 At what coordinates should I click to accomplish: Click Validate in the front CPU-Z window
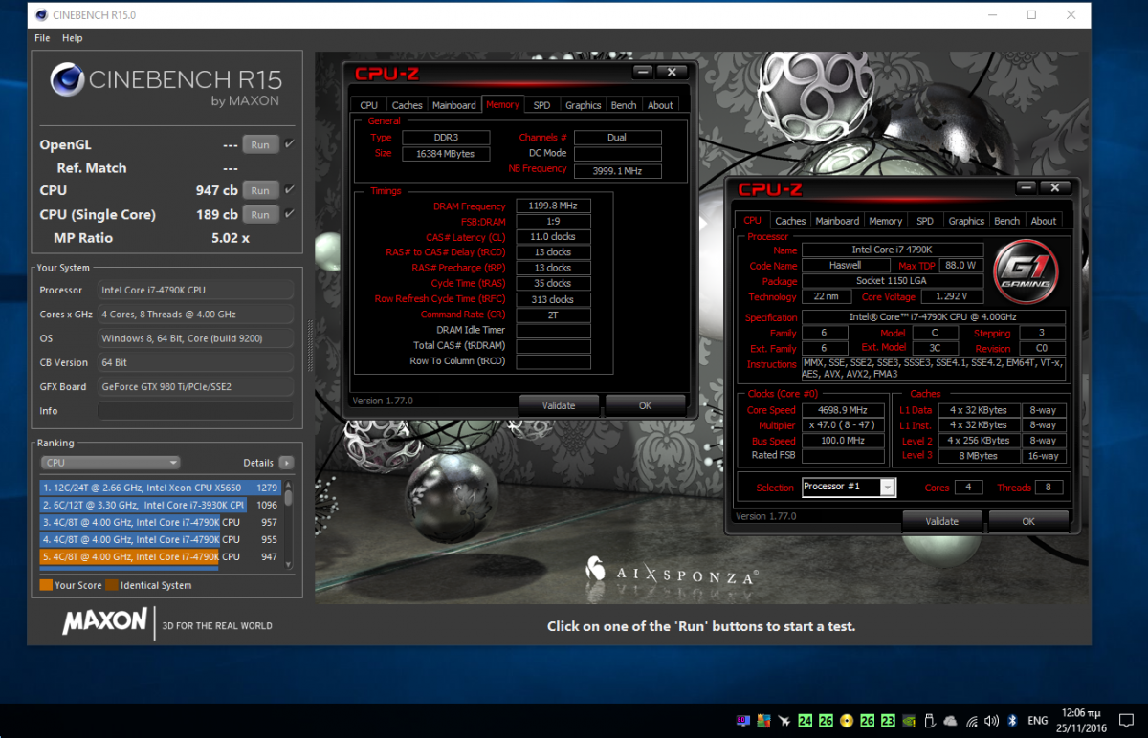click(x=942, y=521)
